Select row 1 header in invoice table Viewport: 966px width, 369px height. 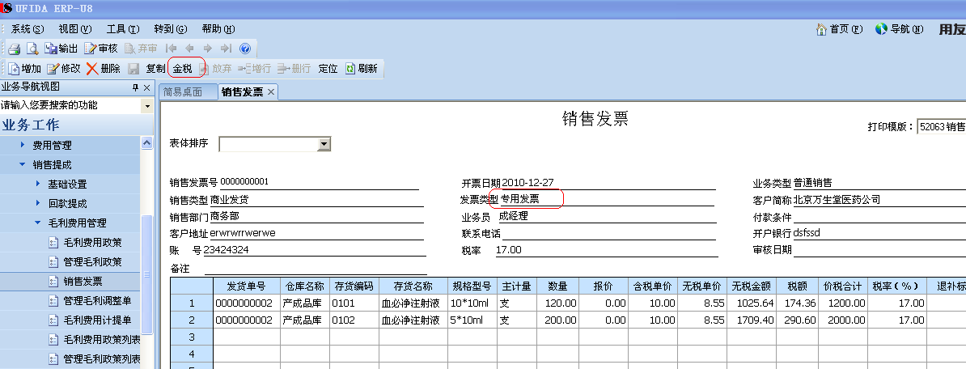tap(192, 303)
